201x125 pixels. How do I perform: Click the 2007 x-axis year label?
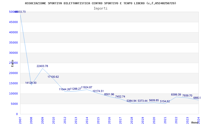pyautogui.click(x=20, y=120)
